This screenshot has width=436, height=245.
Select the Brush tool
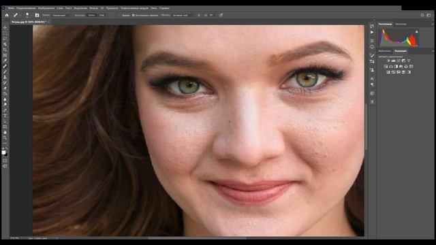click(x=5, y=72)
